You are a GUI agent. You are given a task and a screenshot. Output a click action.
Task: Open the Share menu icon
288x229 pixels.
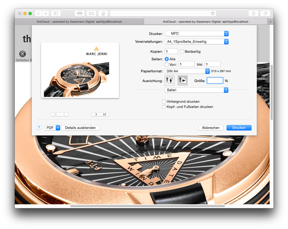(253, 13)
